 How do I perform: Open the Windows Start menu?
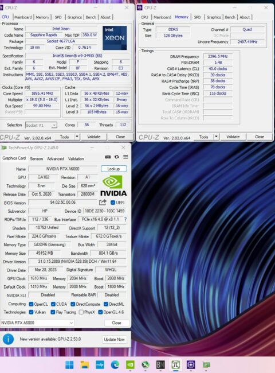[69, 364]
